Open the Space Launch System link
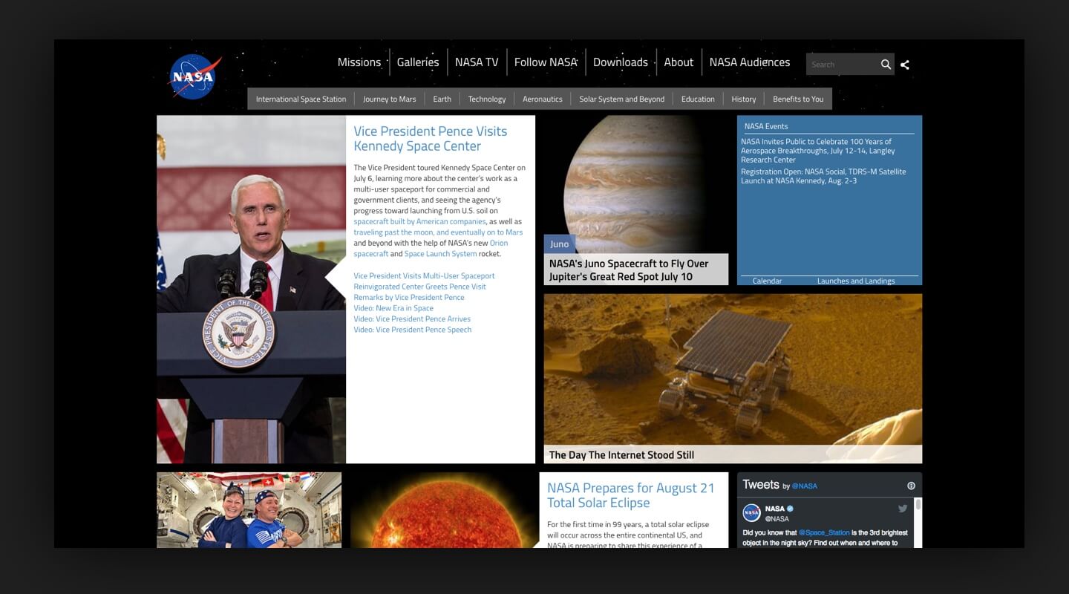Image resolution: width=1069 pixels, height=594 pixels. (x=440, y=254)
